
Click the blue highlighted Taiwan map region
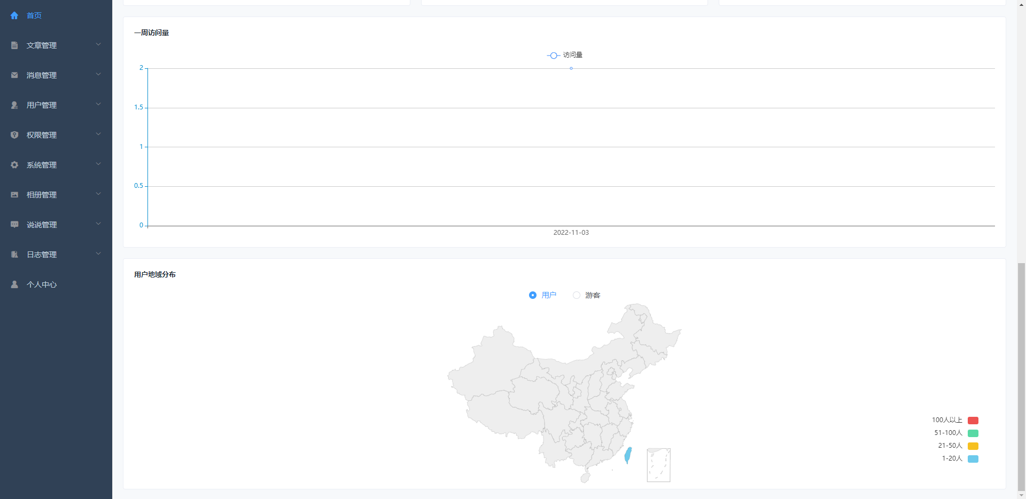[x=628, y=455]
